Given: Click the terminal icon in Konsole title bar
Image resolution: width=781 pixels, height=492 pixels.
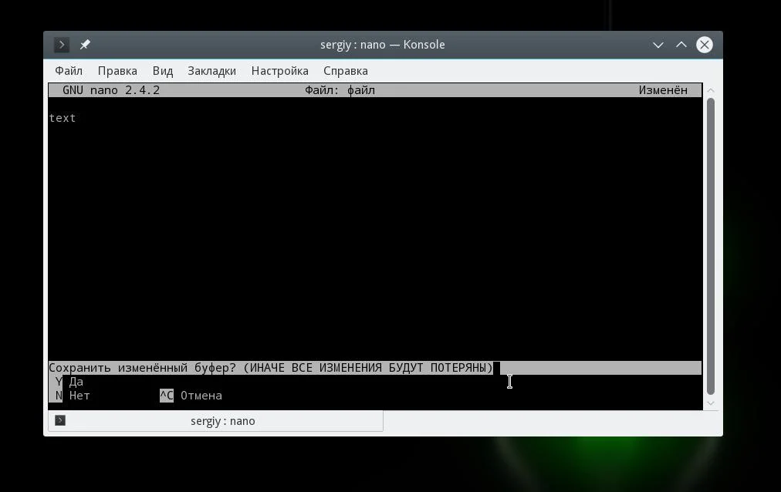Looking at the screenshot, I should [x=61, y=45].
